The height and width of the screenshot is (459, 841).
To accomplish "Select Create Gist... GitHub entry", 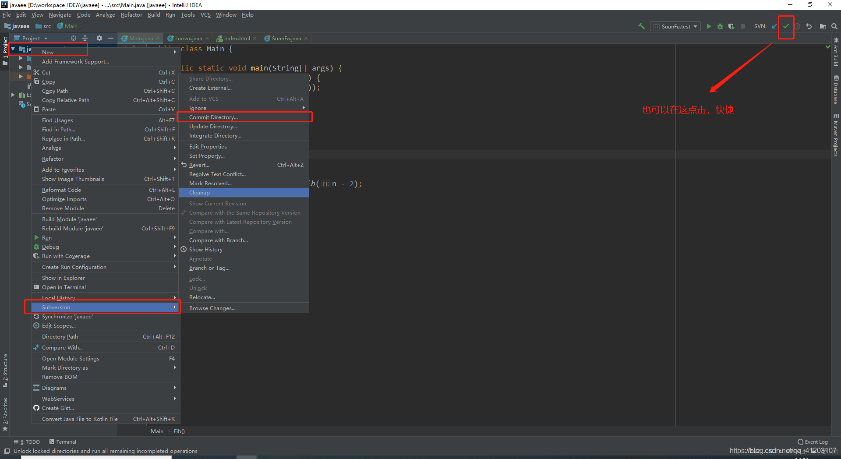I will click(x=105, y=408).
